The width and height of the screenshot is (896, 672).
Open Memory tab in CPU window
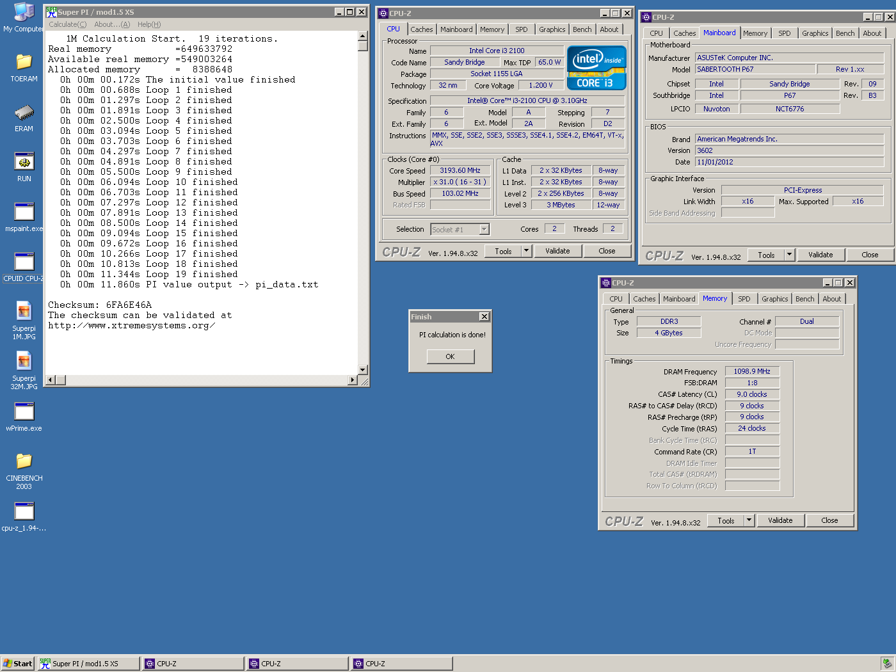coord(492,29)
